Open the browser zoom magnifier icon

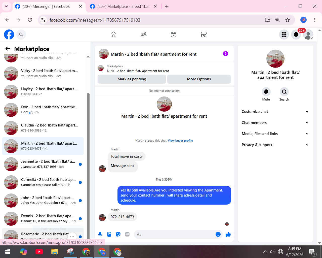(x=277, y=20)
